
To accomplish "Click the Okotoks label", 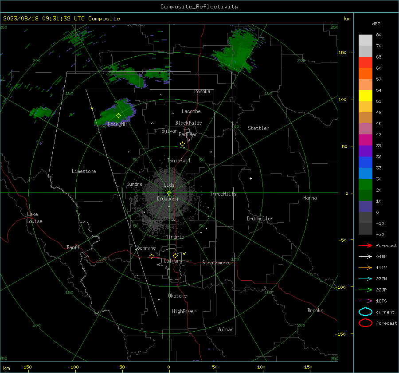I will (177, 296).
